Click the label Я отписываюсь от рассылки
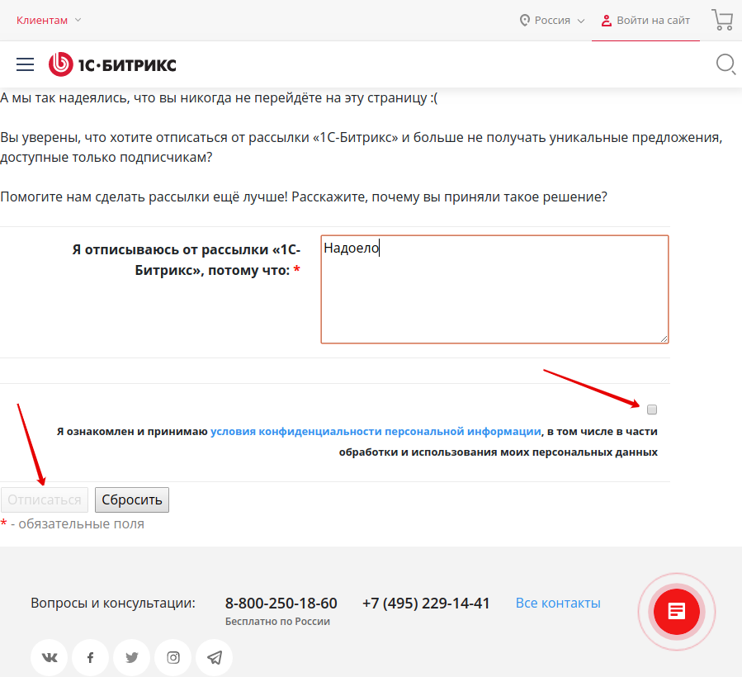The height and width of the screenshot is (677, 742). tap(187, 260)
